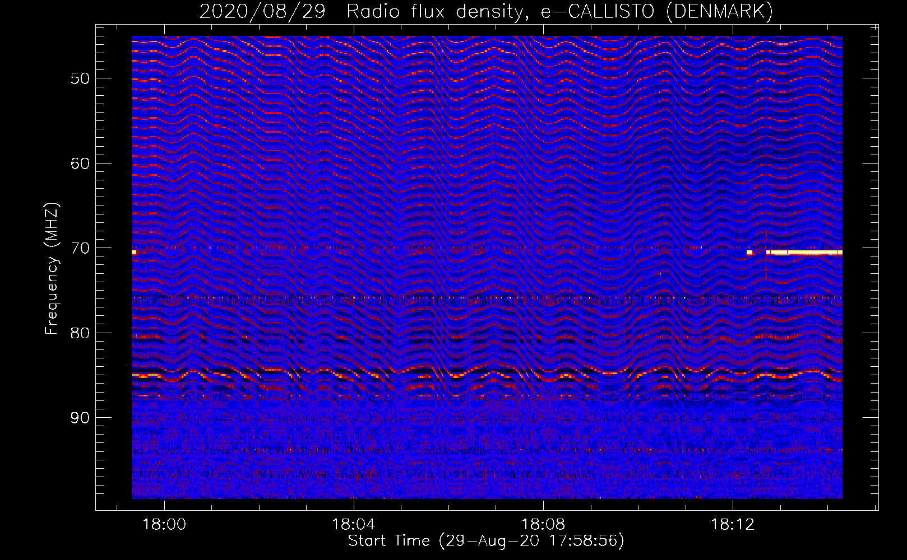Click the '18:04' time tick label
Viewport: 907px width, 560px height.
click(354, 525)
